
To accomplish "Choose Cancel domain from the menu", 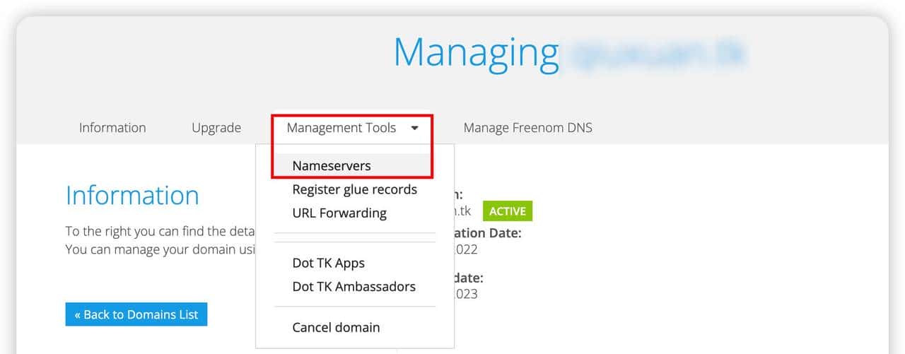I will click(336, 327).
